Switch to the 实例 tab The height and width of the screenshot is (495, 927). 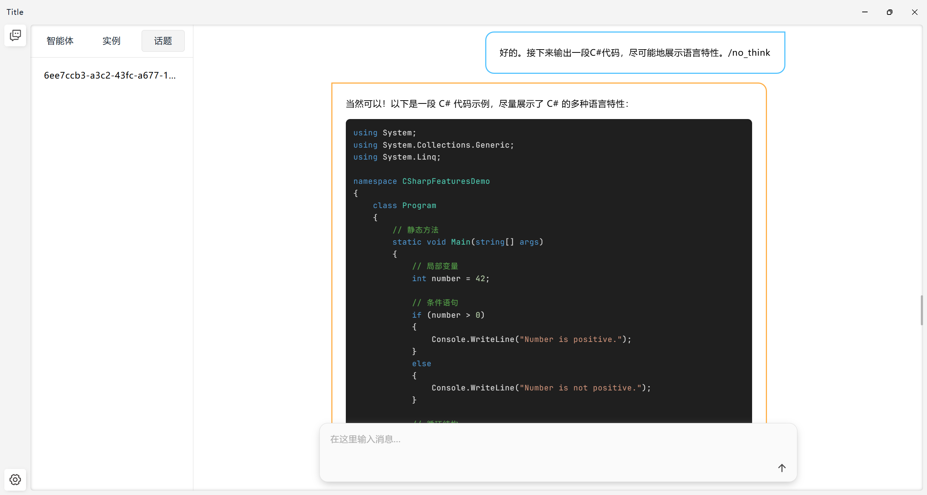(111, 41)
